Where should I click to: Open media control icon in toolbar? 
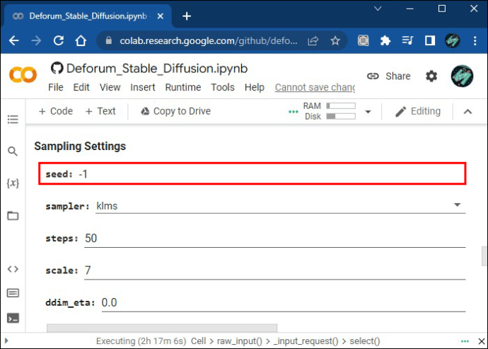pos(407,40)
